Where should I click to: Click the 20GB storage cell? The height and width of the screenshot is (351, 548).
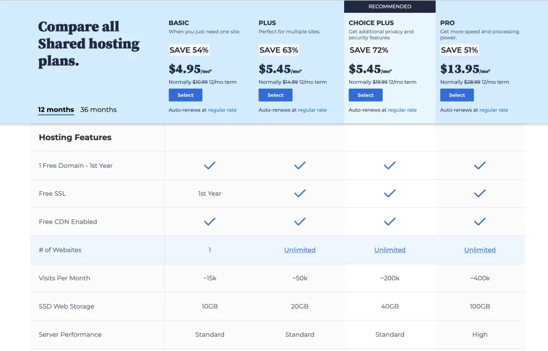click(300, 306)
